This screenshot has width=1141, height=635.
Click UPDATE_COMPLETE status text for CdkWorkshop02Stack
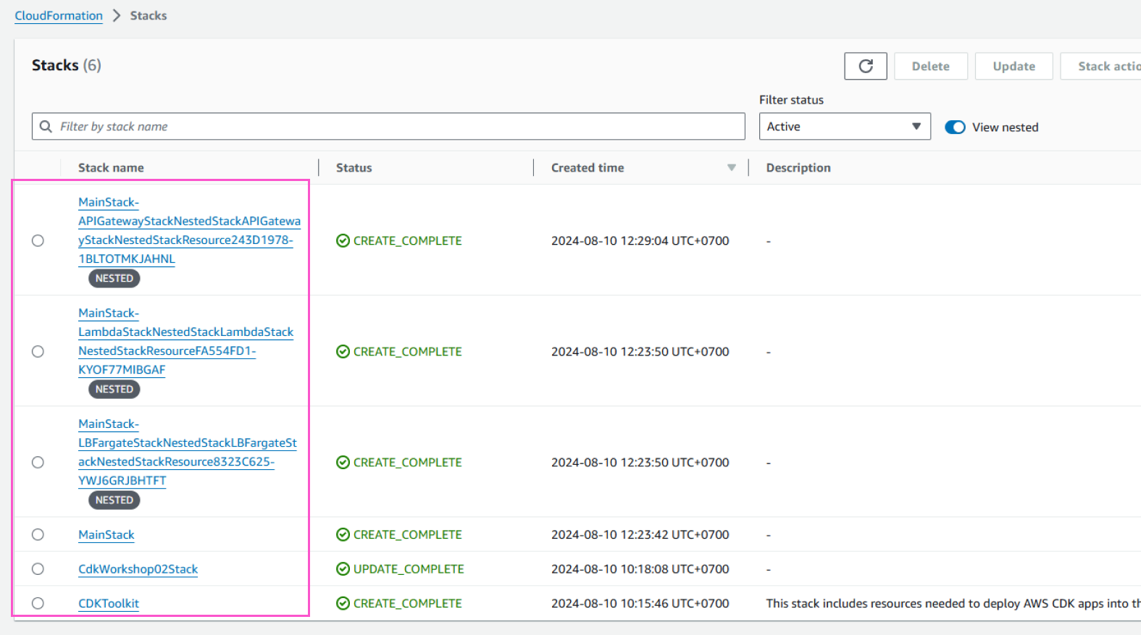(409, 569)
